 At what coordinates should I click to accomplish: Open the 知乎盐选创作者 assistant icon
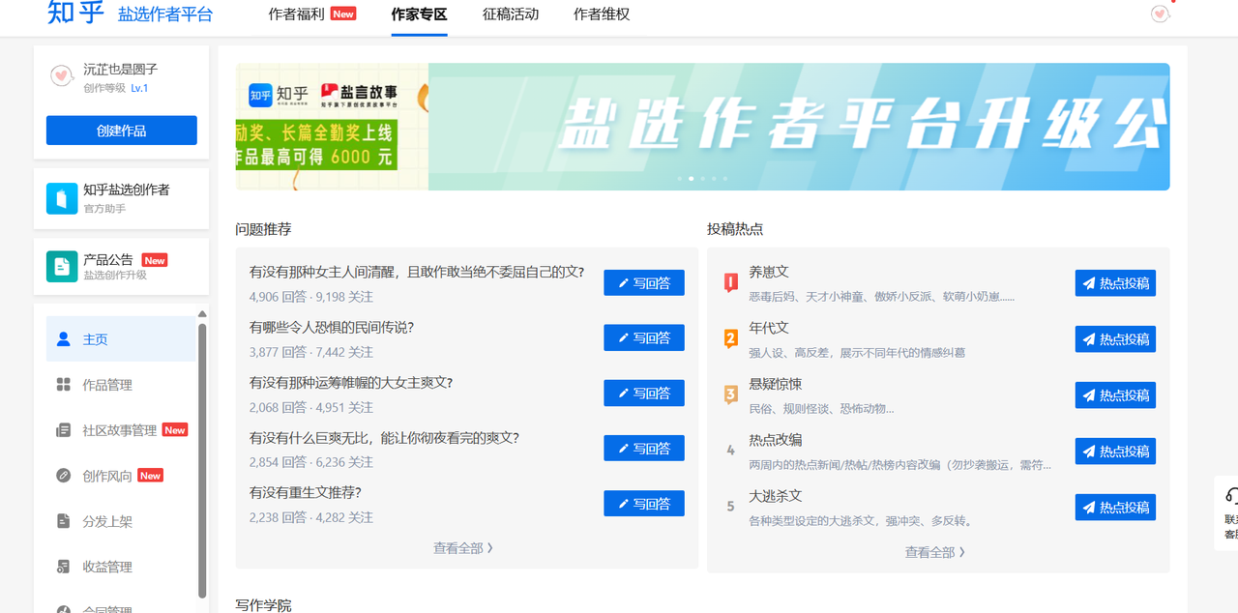pyautogui.click(x=62, y=198)
